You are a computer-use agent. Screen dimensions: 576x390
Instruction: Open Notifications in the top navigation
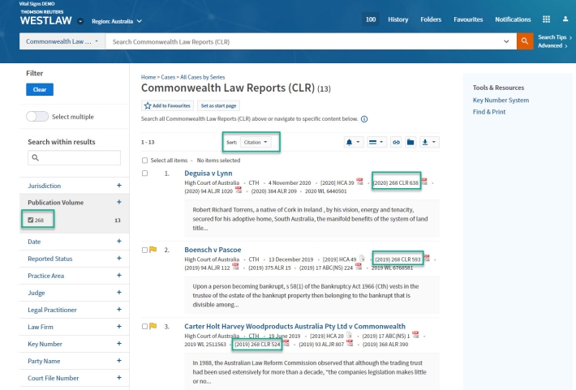click(513, 19)
